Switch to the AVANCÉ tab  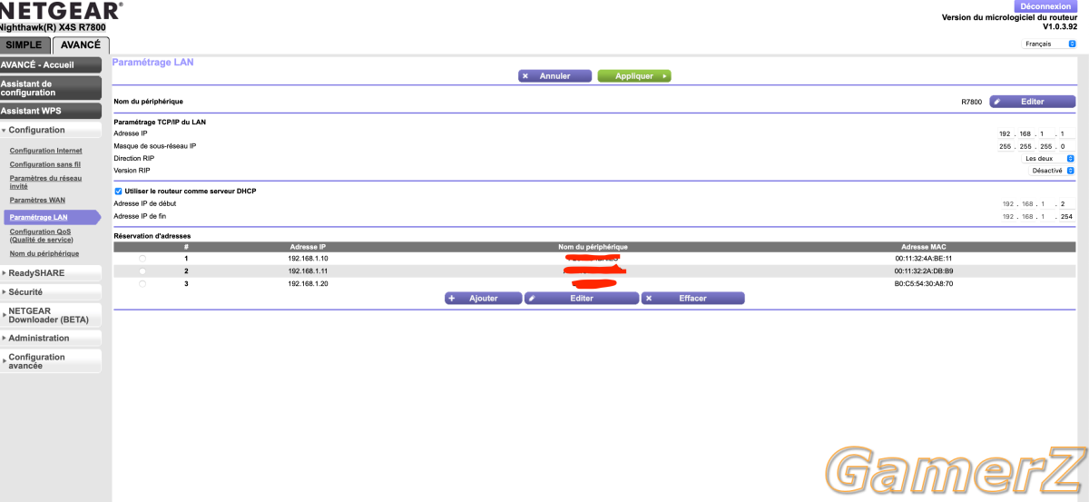point(81,44)
